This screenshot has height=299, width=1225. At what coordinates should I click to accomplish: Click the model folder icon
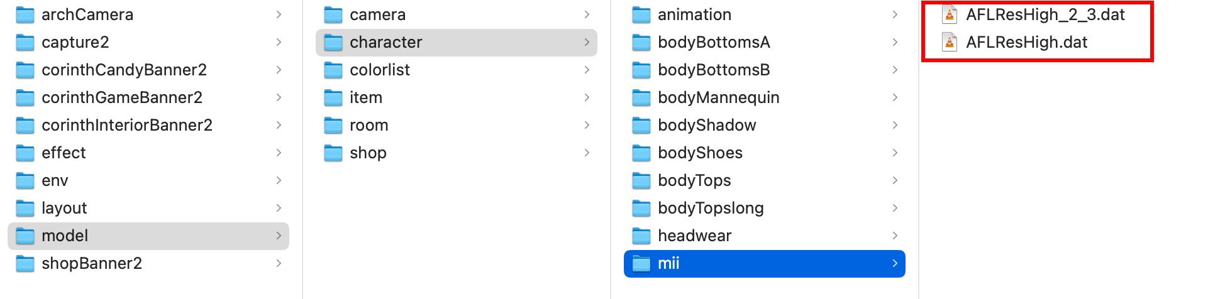point(25,236)
